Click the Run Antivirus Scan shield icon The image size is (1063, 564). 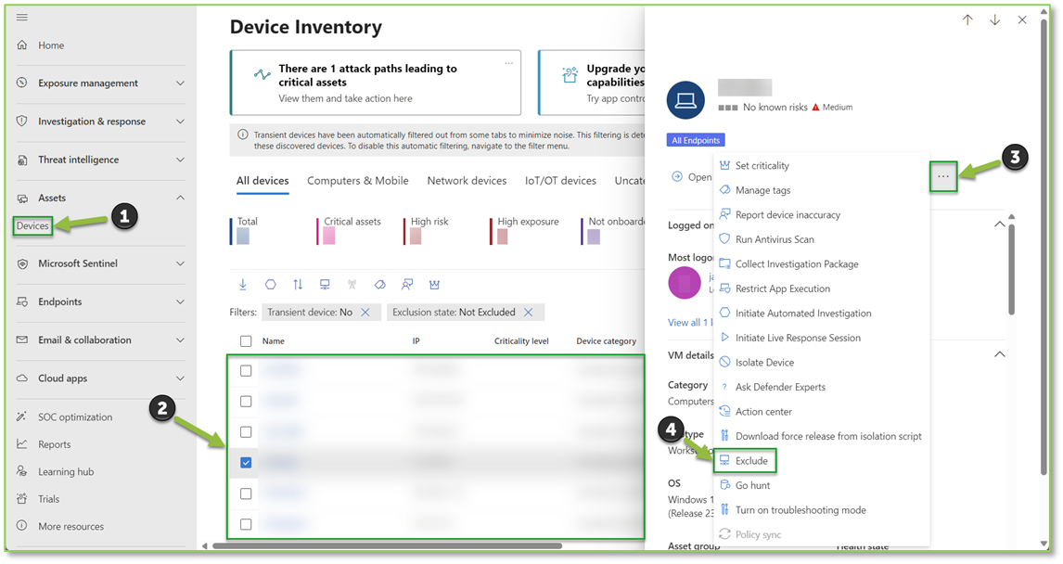pos(725,239)
